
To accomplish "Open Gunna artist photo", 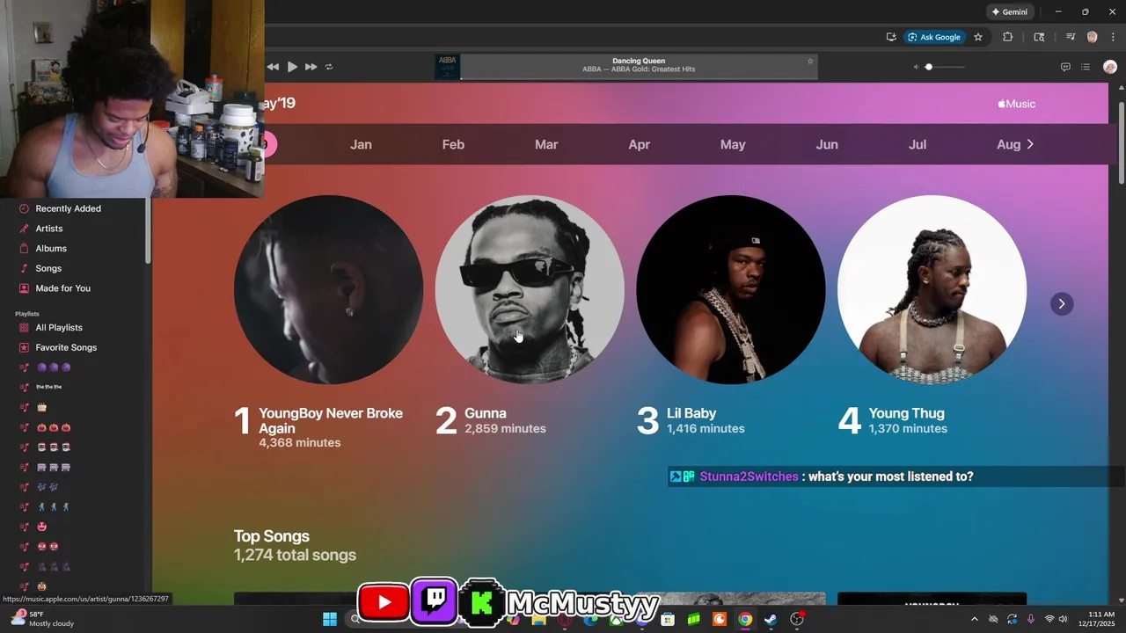I will [530, 289].
